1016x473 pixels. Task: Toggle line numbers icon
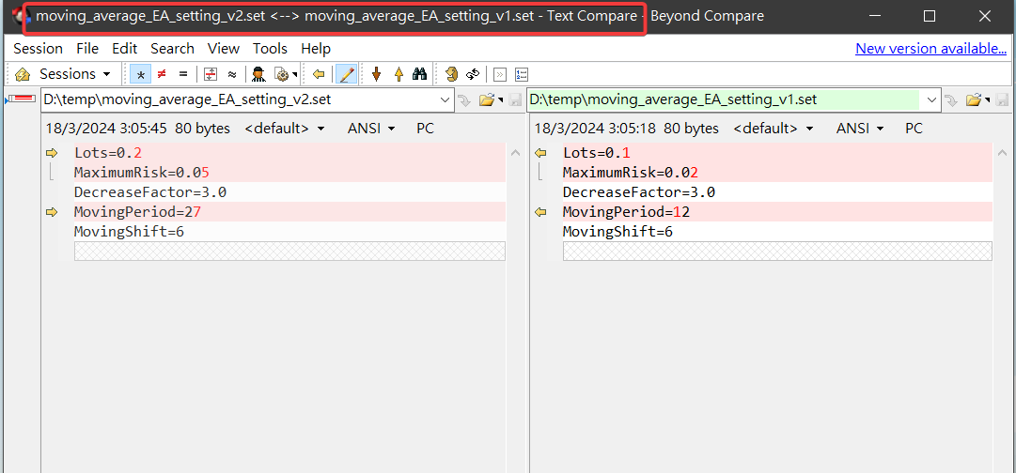coord(522,74)
